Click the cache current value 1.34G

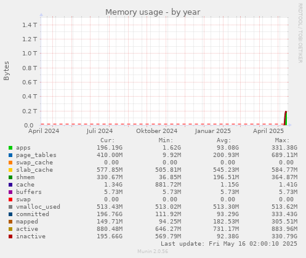[x=113, y=185]
